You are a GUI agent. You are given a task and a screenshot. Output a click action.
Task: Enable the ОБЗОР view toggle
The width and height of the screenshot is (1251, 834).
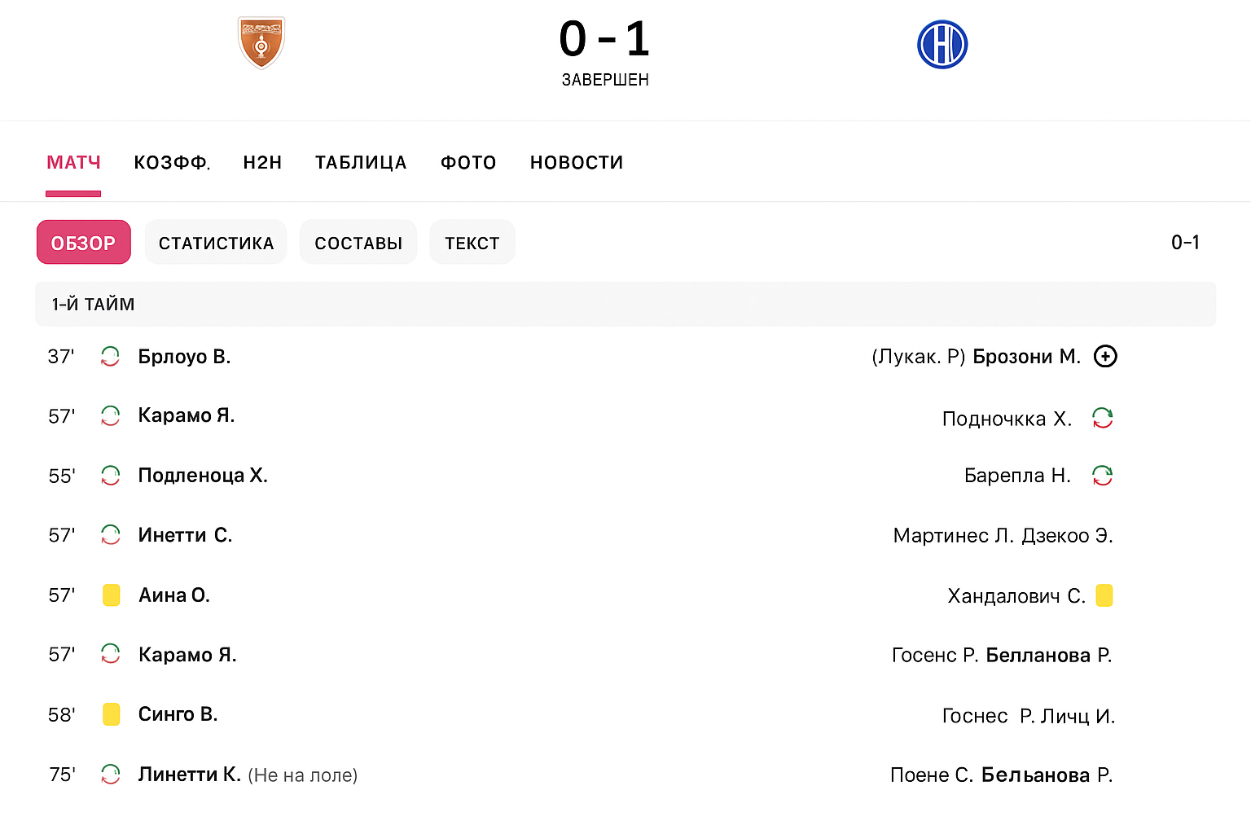[x=83, y=242]
